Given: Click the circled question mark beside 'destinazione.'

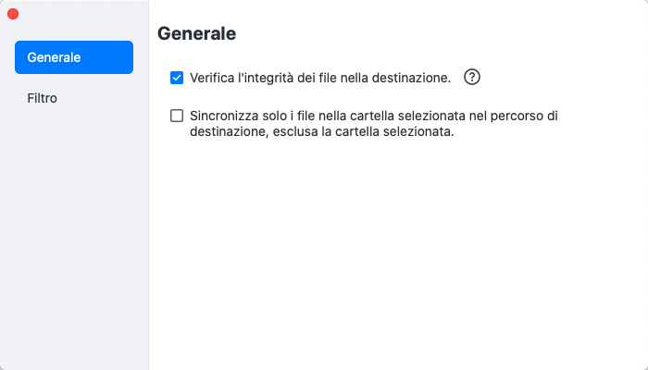Looking at the screenshot, I should 472,78.
